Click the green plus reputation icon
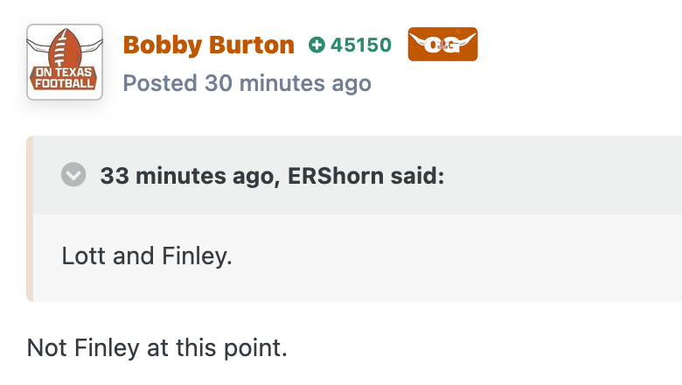Viewport: 682px width, 385px height. [x=317, y=45]
